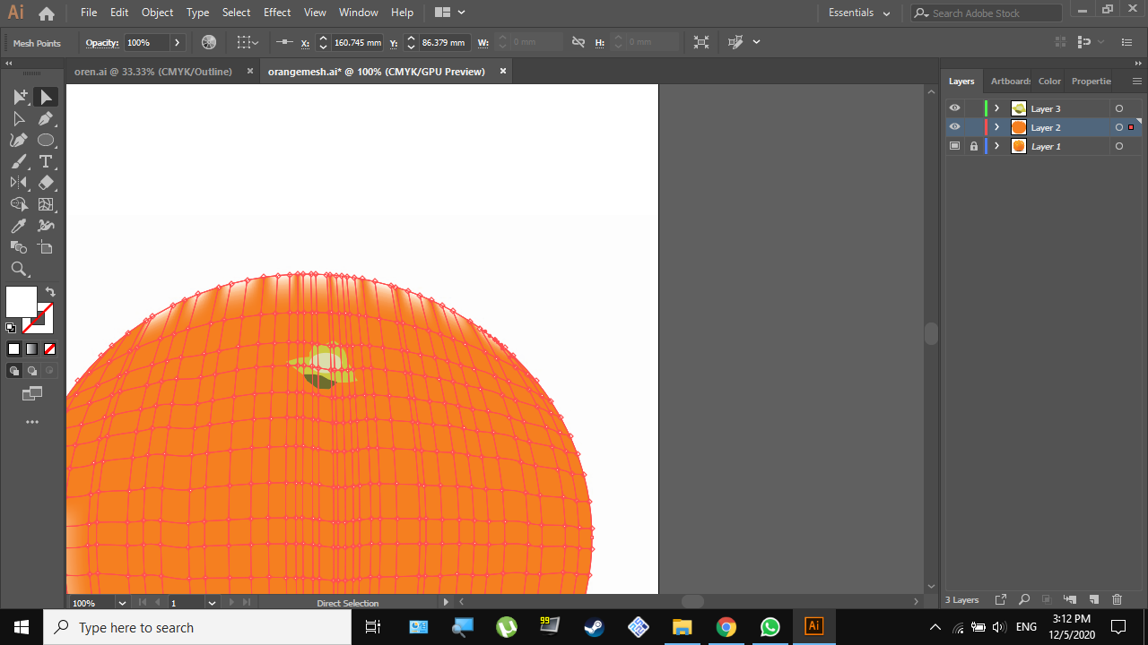Viewport: 1148px width, 645px height.
Task: Click the X position input field
Action: click(x=357, y=42)
